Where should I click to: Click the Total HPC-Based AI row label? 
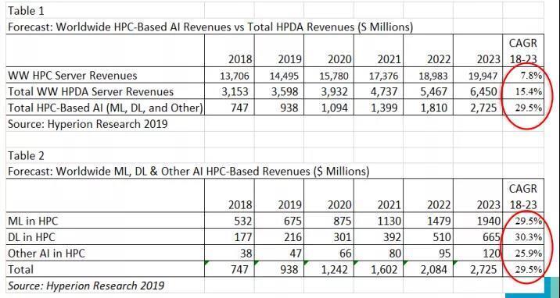pyautogui.click(x=106, y=108)
